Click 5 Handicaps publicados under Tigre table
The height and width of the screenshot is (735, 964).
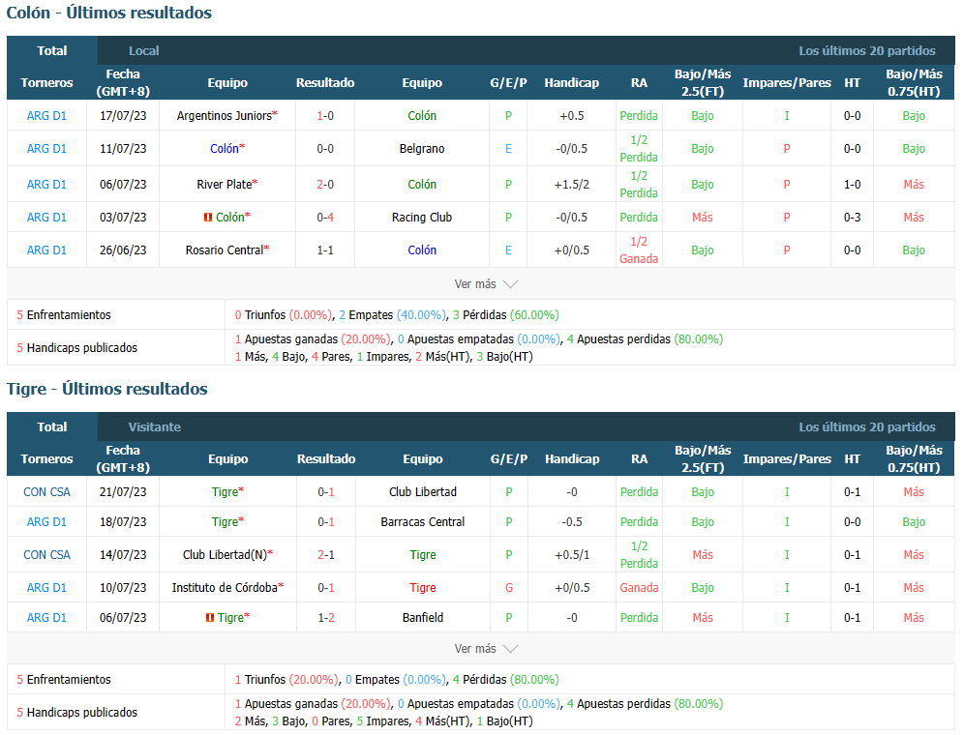[76, 712]
